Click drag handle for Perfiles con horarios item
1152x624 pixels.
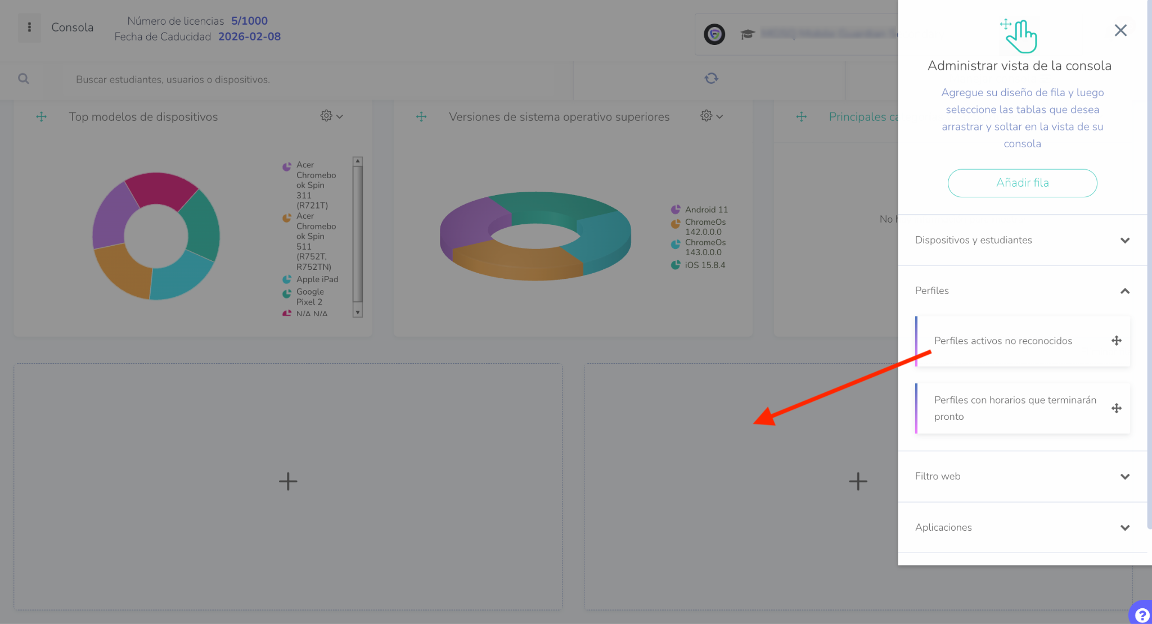coord(1117,409)
